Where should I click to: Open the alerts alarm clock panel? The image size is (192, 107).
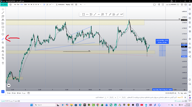pos(190,18)
